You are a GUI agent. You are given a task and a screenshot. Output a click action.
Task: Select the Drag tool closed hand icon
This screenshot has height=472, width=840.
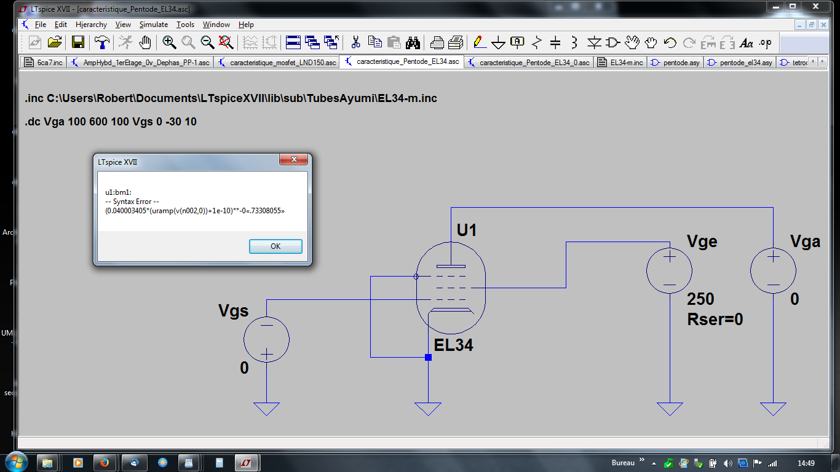click(x=651, y=42)
